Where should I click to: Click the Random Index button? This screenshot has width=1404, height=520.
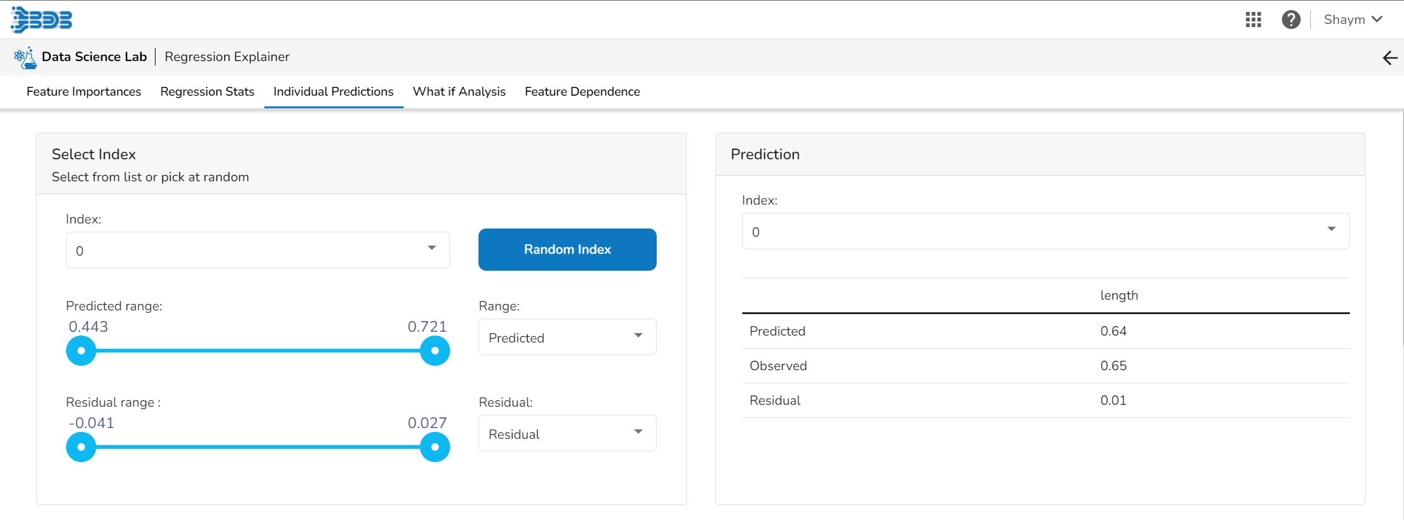567,249
